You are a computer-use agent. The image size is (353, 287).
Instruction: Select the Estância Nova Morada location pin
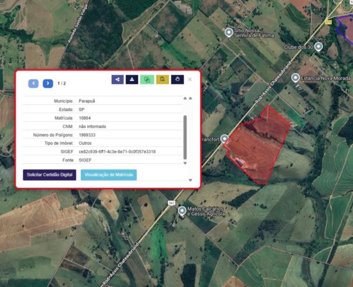tap(295, 78)
